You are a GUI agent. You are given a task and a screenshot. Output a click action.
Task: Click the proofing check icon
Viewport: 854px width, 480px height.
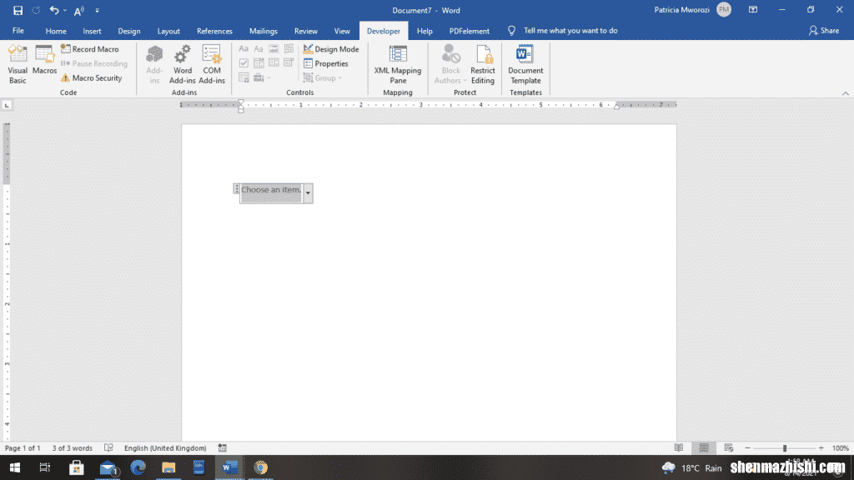tap(108, 447)
